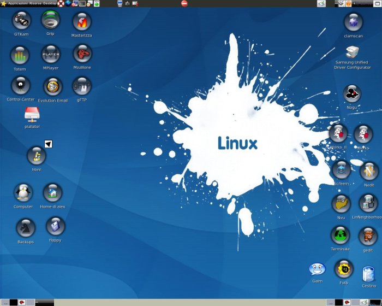Screen dimensions: 382x306
Task: Open the Foto desktop icon
Action: [x=344, y=269]
